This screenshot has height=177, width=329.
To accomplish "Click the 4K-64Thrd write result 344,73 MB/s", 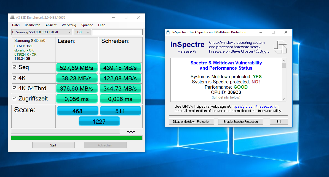I will point(120,89).
